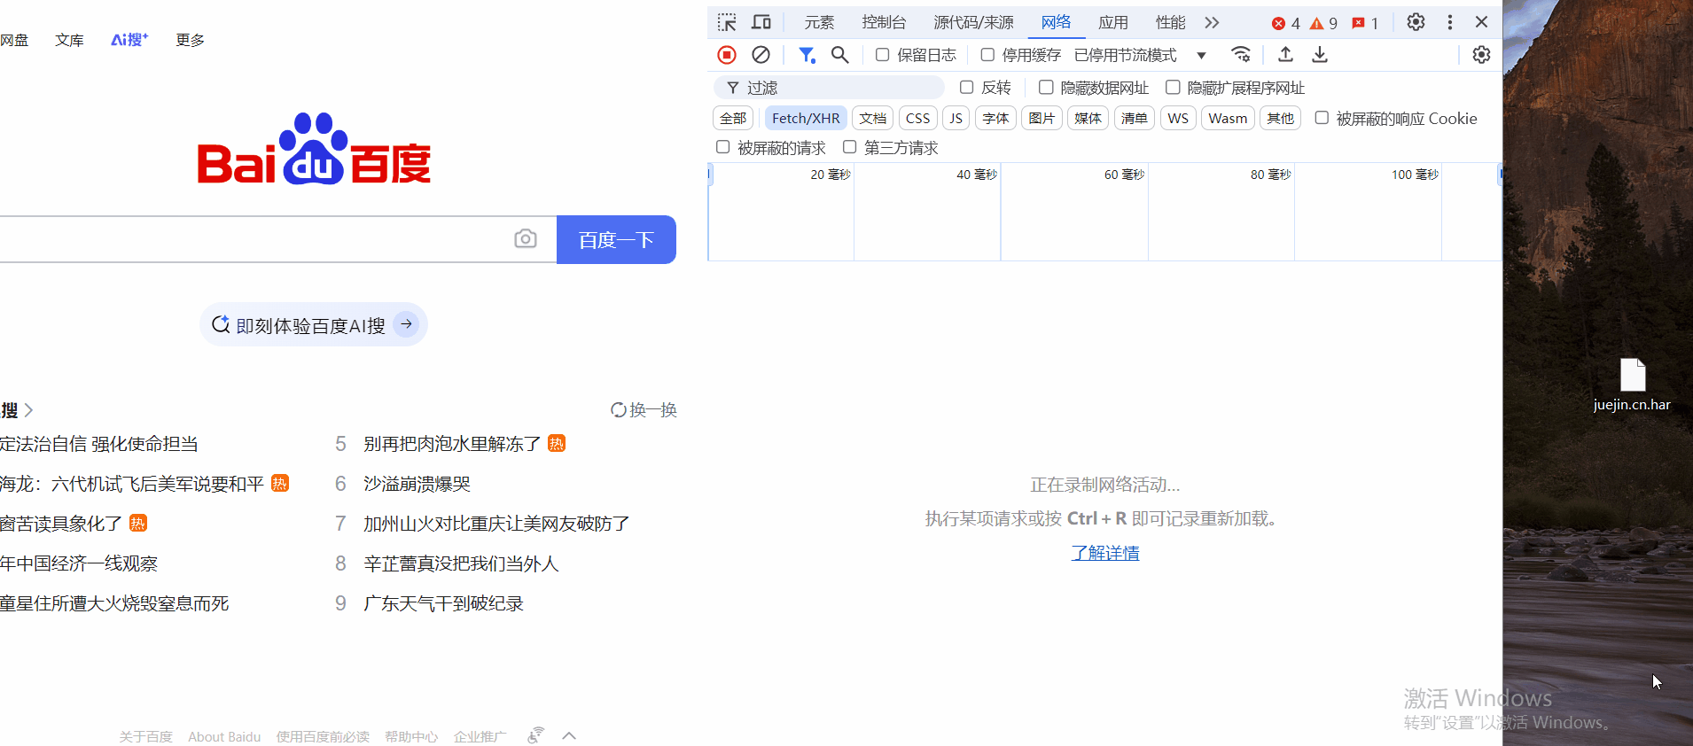Activate the element inspector picker icon
This screenshot has width=1693, height=746.
click(x=727, y=22)
